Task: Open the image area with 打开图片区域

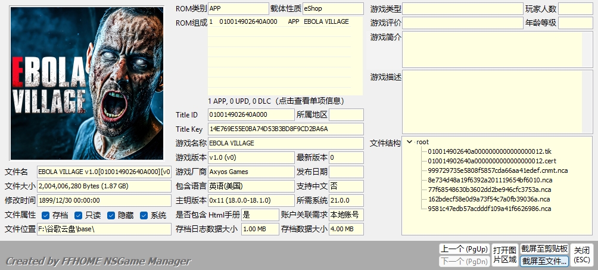Action: (x=504, y=255)
